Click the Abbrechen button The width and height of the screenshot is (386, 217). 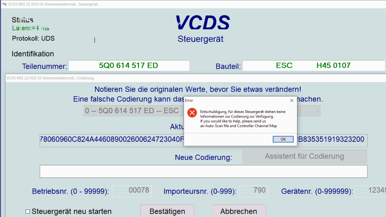coord(239,211)
